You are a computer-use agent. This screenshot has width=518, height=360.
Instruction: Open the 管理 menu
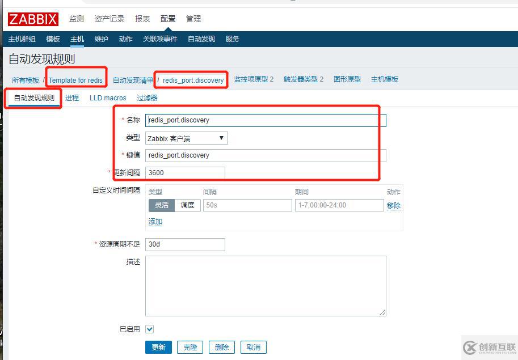coord(193,19)
